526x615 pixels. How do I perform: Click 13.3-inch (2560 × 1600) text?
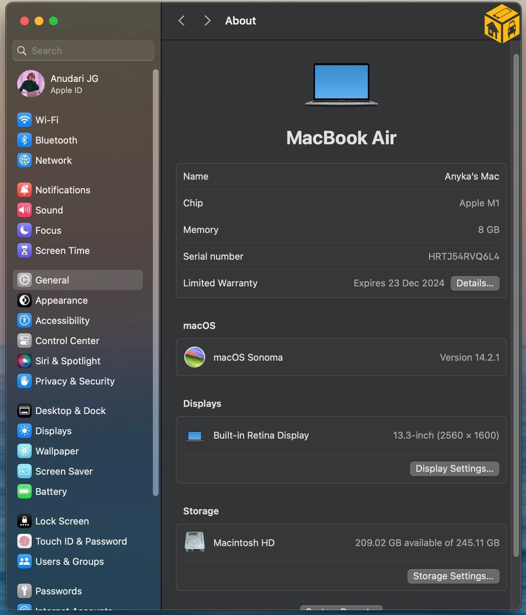point(446,435)
